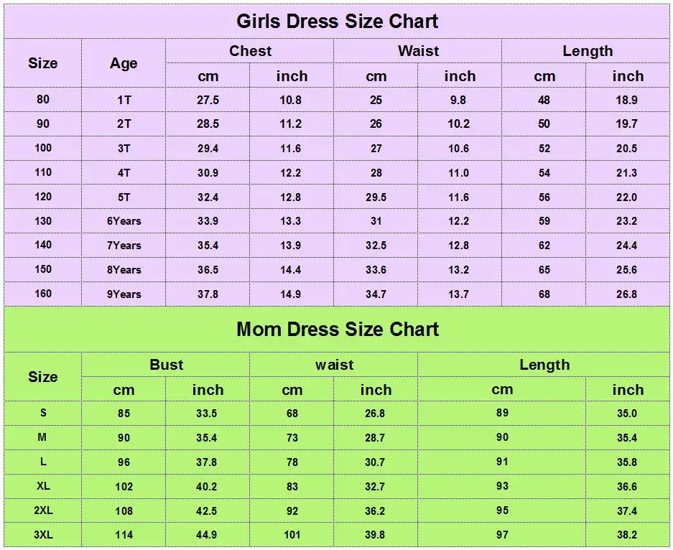This screenshot has width=673, height=550.
Task: Select mom size S row label
Action: click(43, 413)
